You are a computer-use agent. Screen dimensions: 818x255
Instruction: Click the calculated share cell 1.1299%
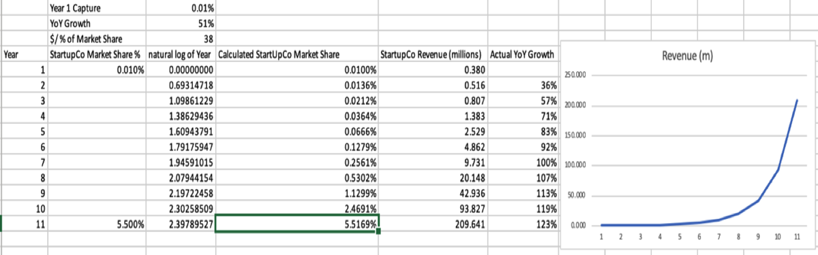click(x=297, y=193)
